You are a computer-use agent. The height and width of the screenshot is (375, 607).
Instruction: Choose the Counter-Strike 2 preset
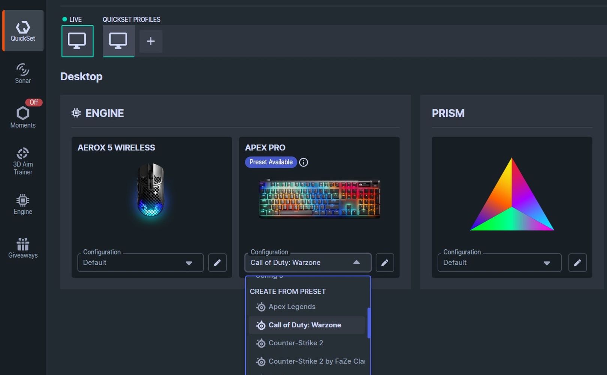[306, 343]
